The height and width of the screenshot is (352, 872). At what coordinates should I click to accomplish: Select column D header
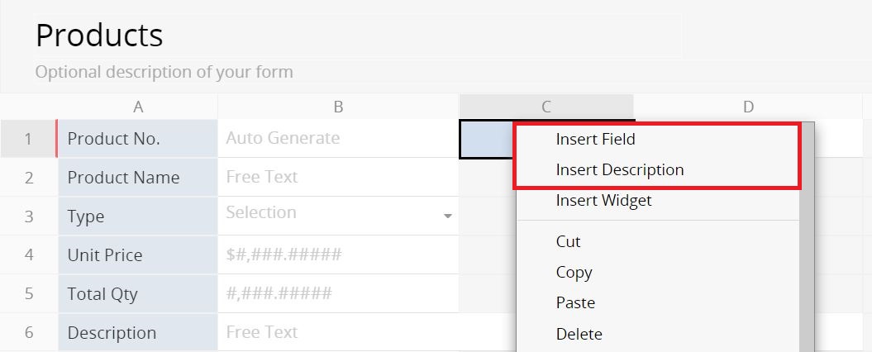pyautogui.click(x=748, y=107)
